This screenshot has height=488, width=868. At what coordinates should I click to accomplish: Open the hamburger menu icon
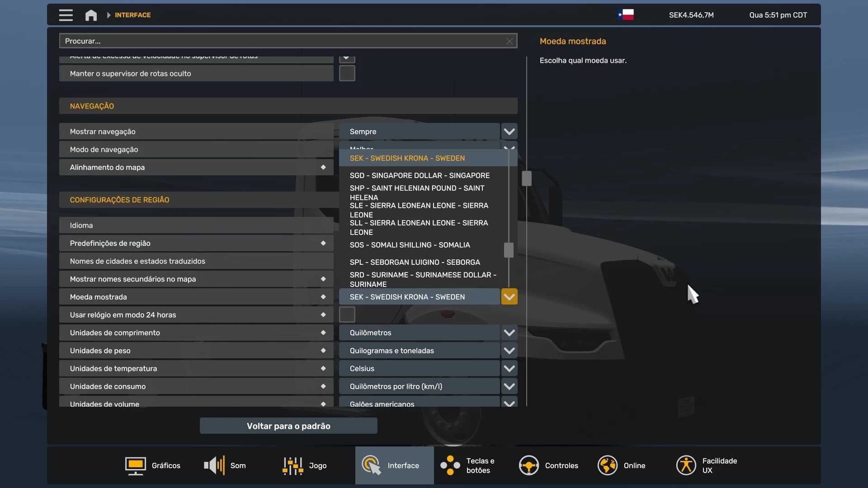tap(66, 15)
